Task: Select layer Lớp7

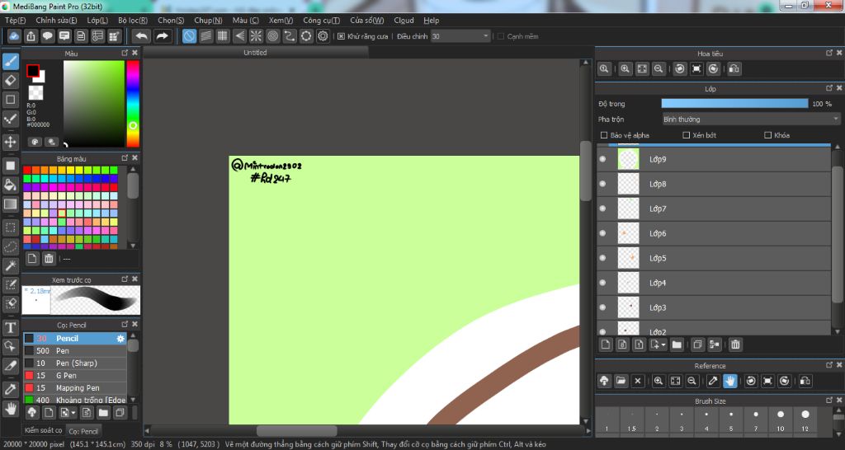Action: 714,209
